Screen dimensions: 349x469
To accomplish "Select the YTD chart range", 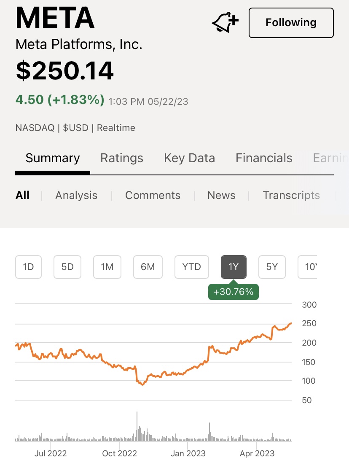I will point(192,267).
